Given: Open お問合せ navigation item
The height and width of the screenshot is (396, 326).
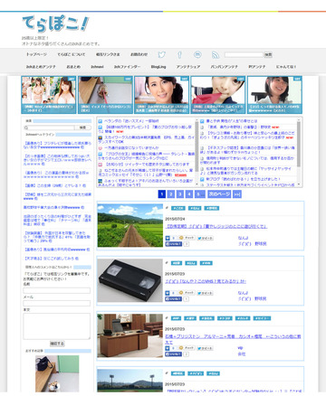Looking at the screenshot, I should click(139, 54).
